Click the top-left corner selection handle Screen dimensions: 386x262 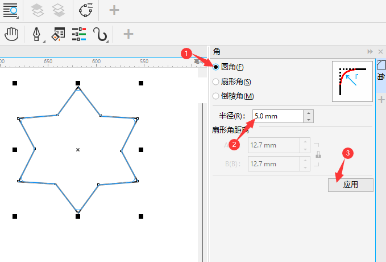pyautogui.click(x=15, y=83)
